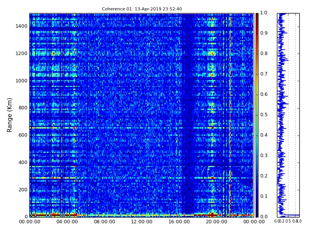Click the plot title "Coherence 01: 13-Apr-2019 23:52:40"

[142, 9]
